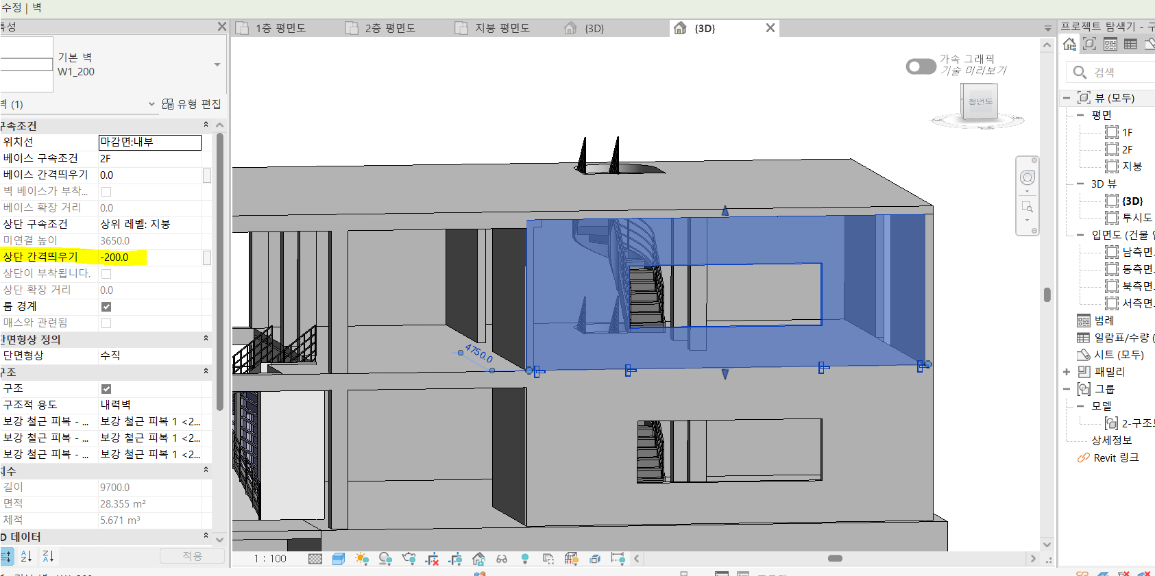
Task: Click sort ascending icon below properties
Action: point(26,556)
